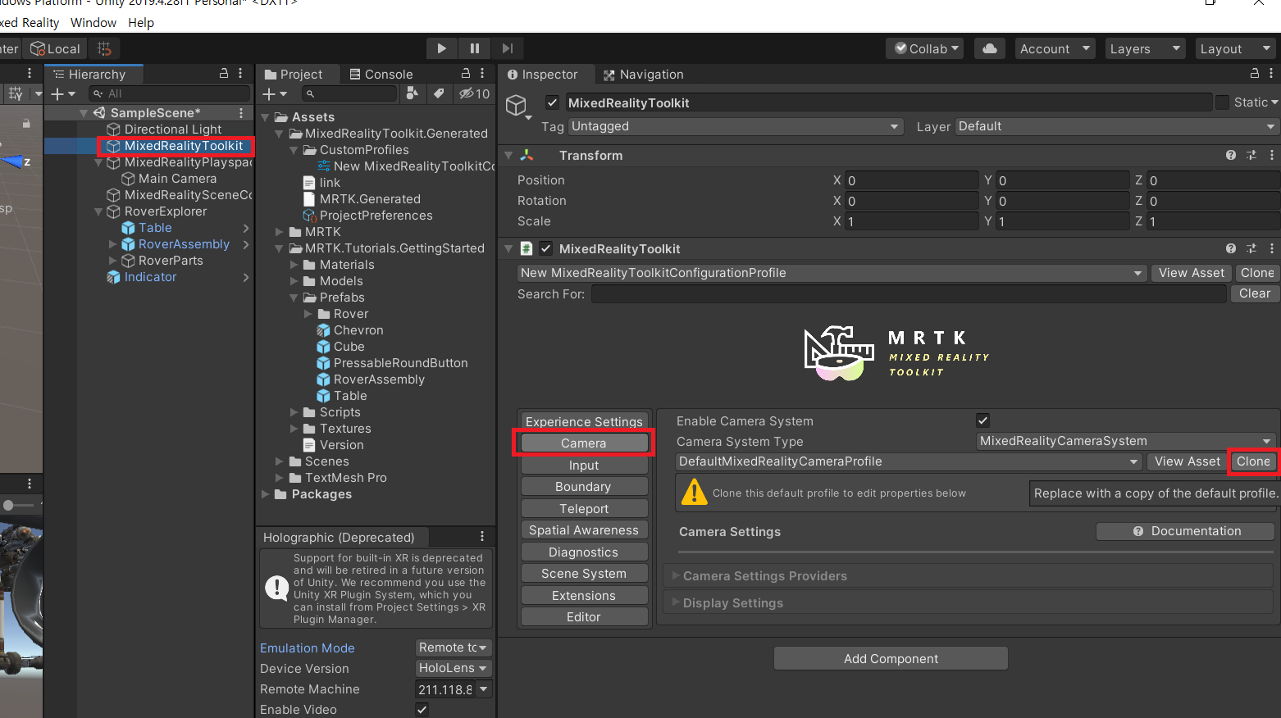Open the Hierarchy panel options menu

pos(240,74)
